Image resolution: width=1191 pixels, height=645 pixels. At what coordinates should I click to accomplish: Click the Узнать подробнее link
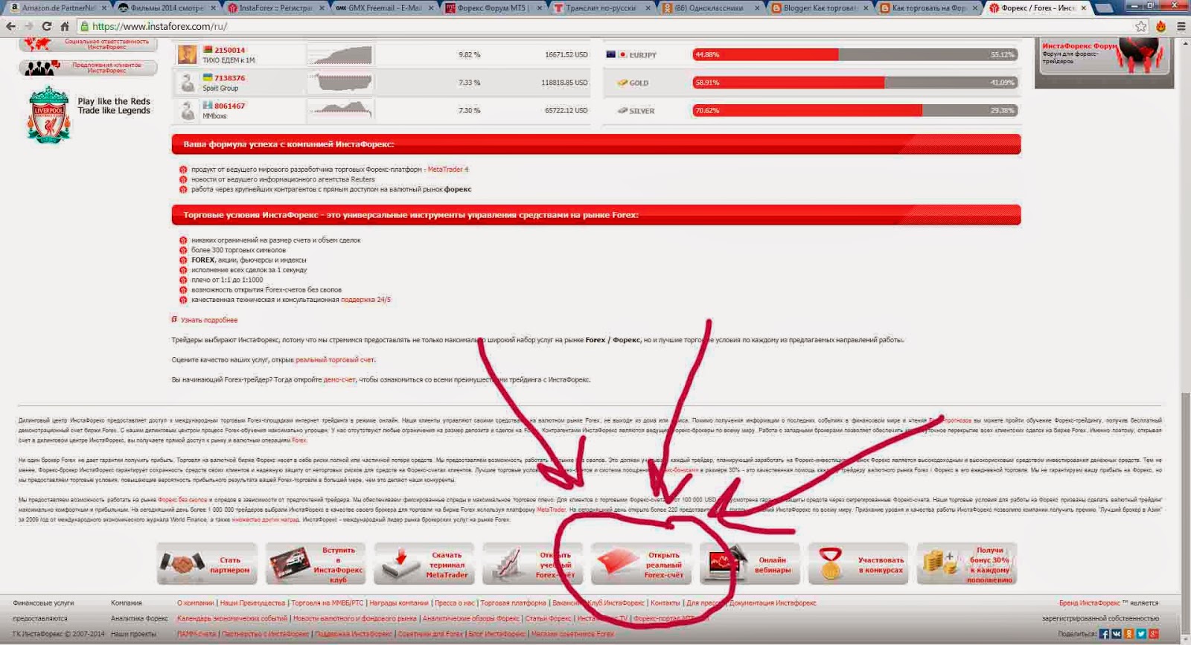pos(209,320)
